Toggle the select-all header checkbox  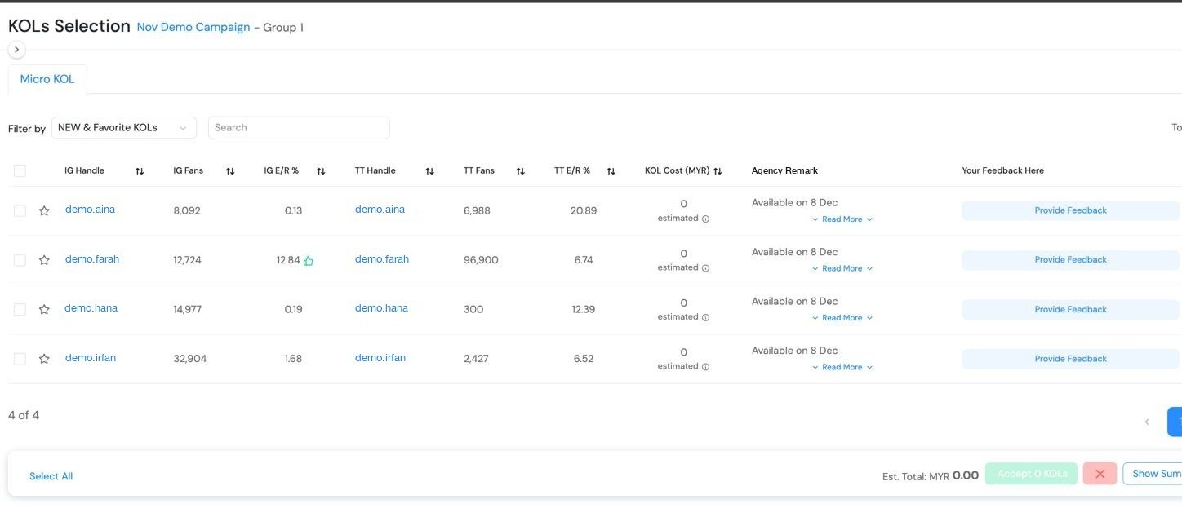(x=20, y=170)
